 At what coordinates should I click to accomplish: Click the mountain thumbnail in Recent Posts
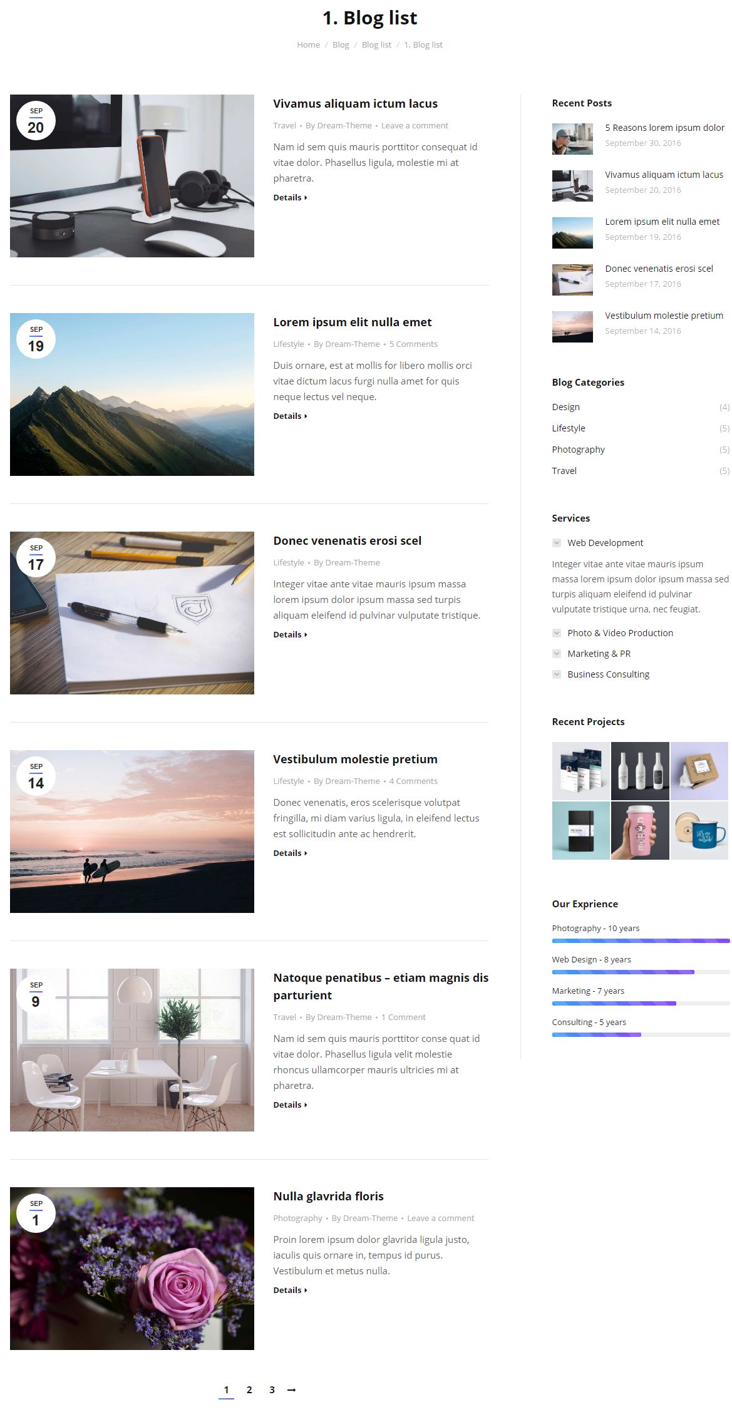pos(572,233)
